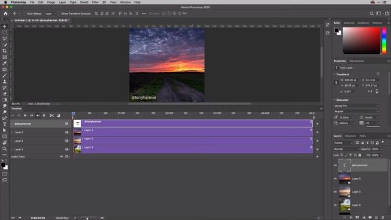Reset transform using the Transform reset icon
This screenshot has width=391, height=220.
[378, 74]
